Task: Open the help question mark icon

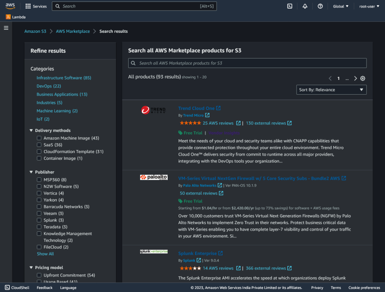Action: click(x=320, y=6)
